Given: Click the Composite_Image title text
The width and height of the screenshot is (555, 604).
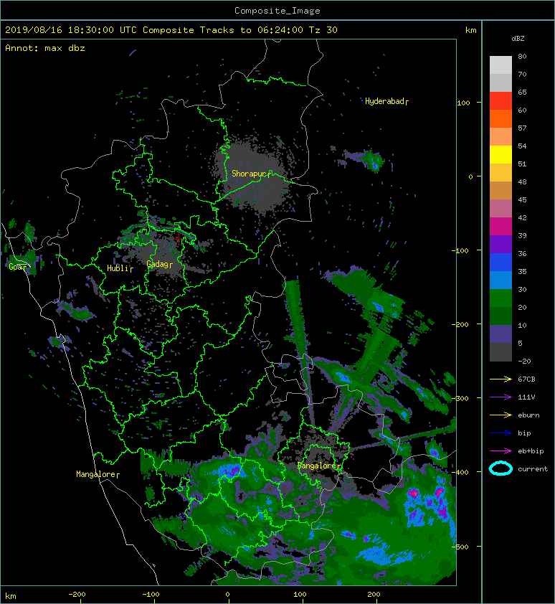Looking at the screenshot, I should click(277, 10).
